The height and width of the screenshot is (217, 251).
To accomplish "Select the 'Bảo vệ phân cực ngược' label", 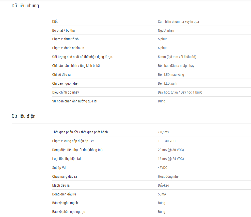I will coord(69,212).
